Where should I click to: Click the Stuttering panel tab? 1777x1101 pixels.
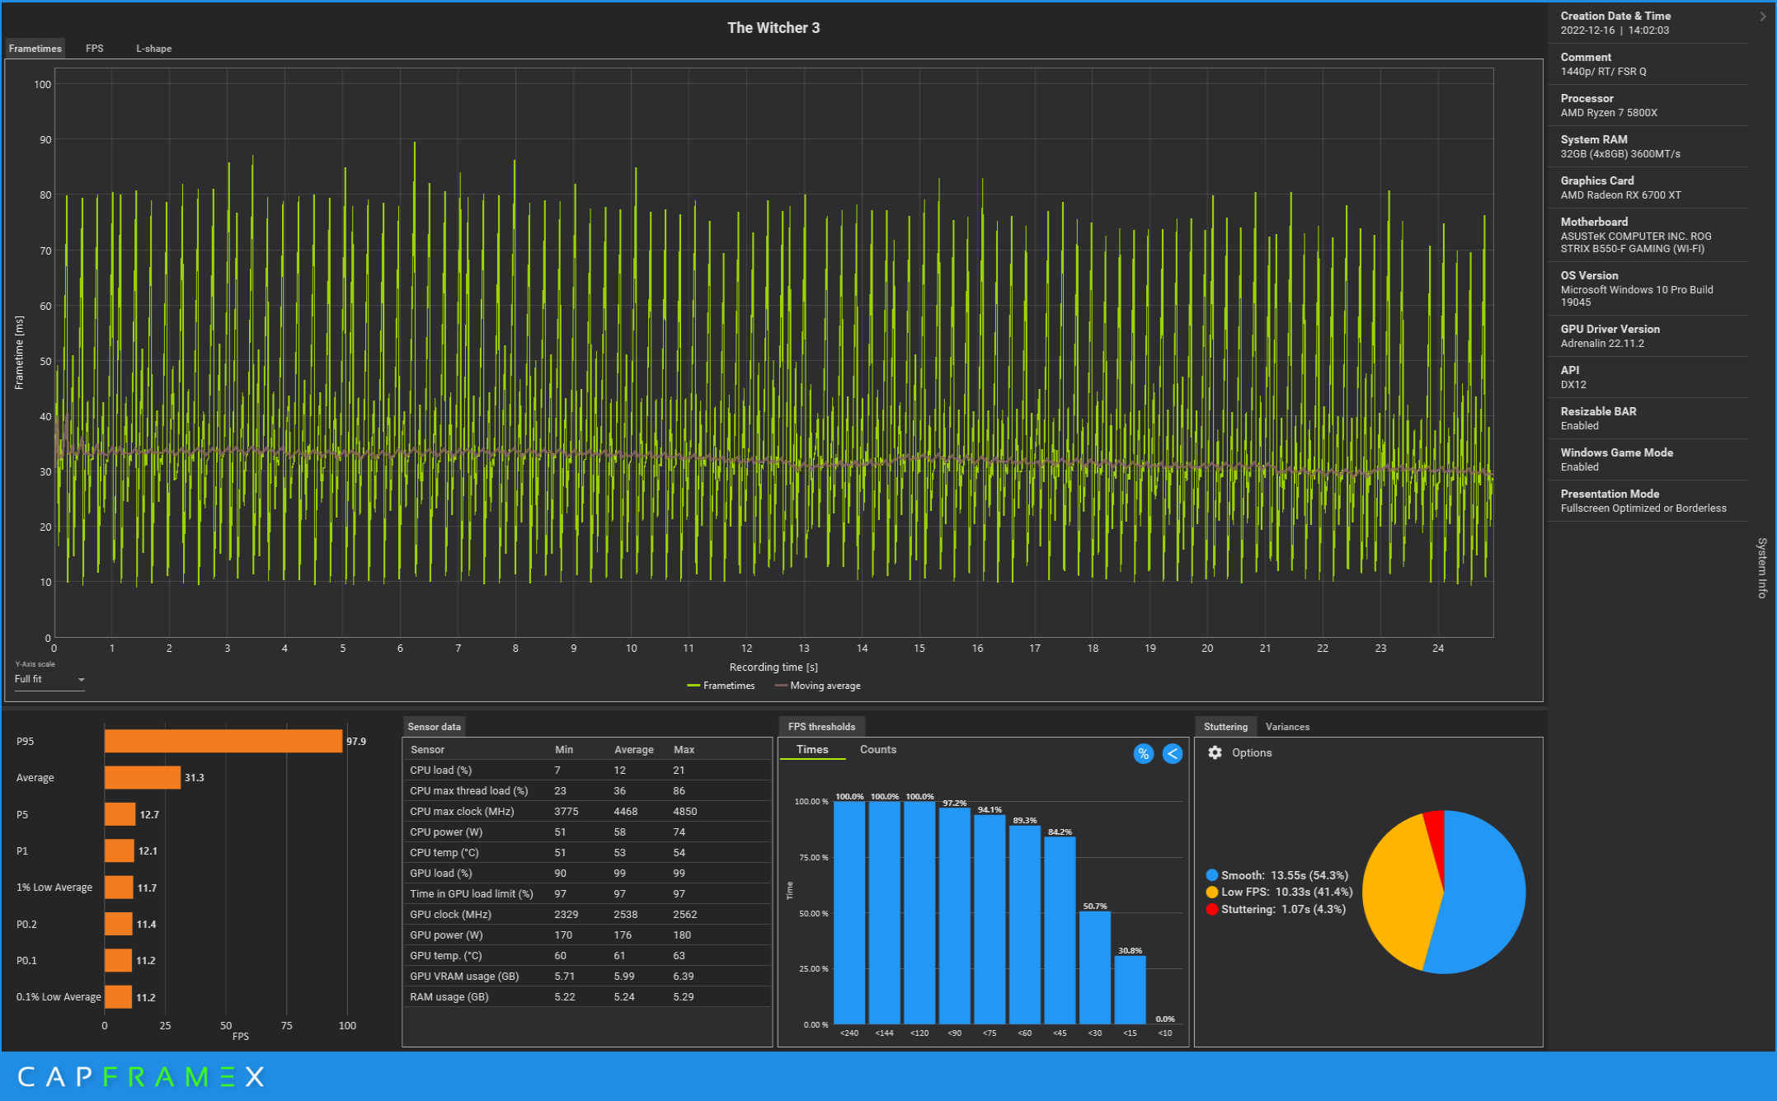[x=1227, y=725]
